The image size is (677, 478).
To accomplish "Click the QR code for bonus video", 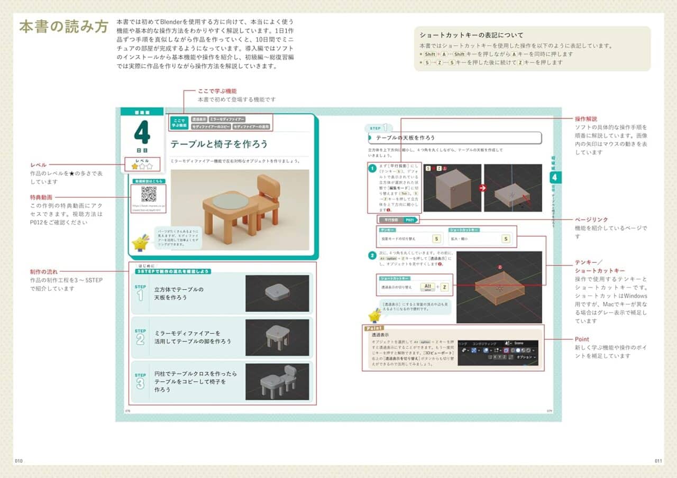I will pos(149,194).
